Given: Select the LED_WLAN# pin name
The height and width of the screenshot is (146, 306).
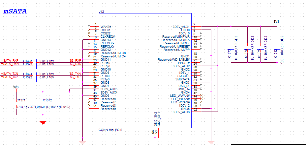Looking at the screenshot, I should click(180, 99).
